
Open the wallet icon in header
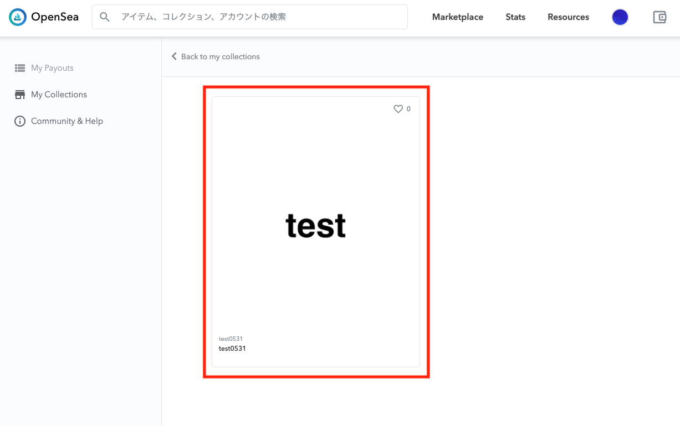(x=659, y=17)
